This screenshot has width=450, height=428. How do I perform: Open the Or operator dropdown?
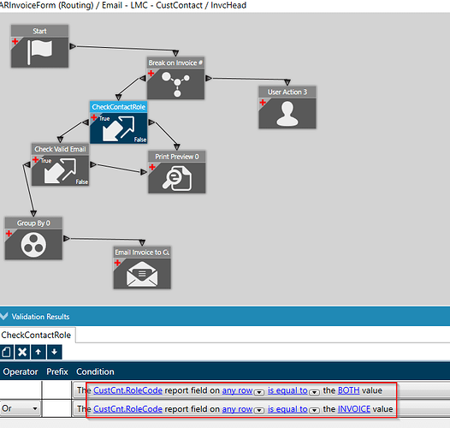point(20,408)
